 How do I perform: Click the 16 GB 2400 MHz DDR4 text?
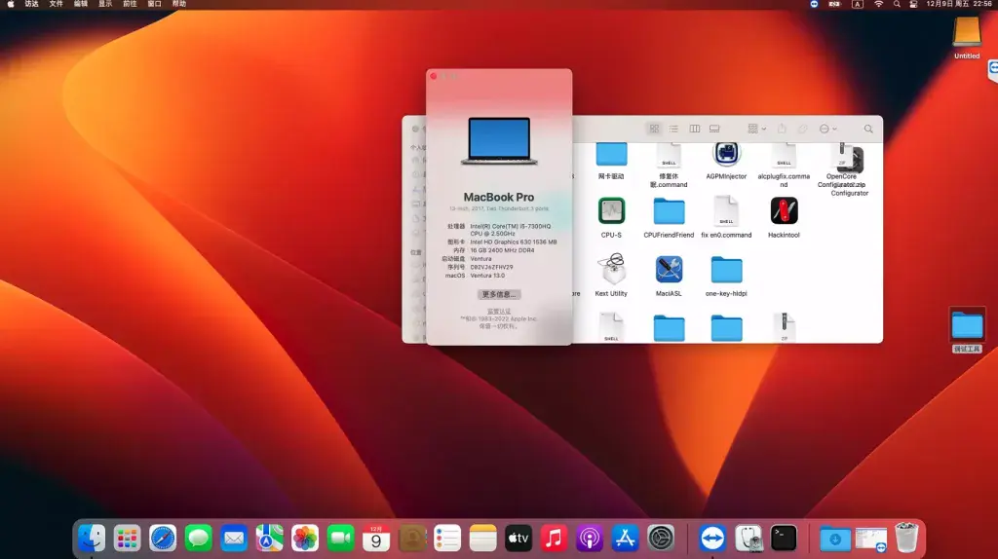coord(502,250)
